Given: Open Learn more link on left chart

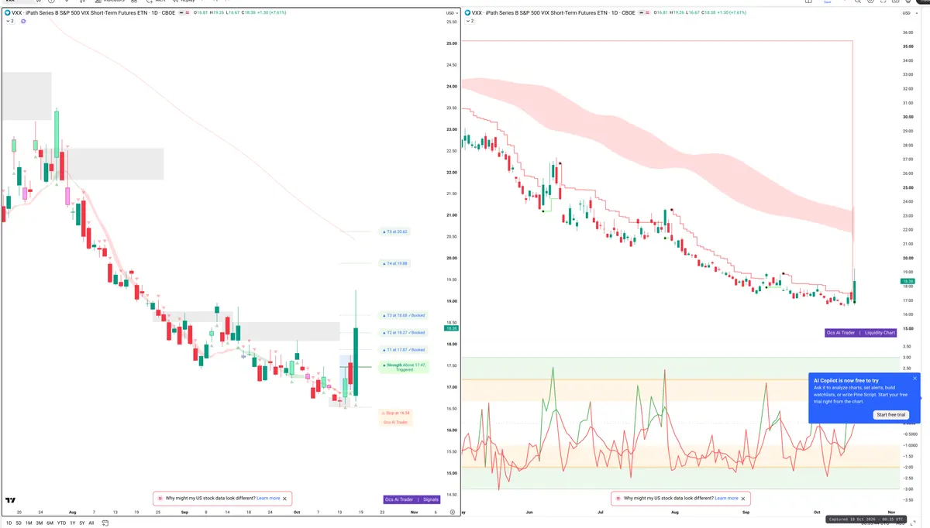Looking at the screenshot, I should 268,499.
